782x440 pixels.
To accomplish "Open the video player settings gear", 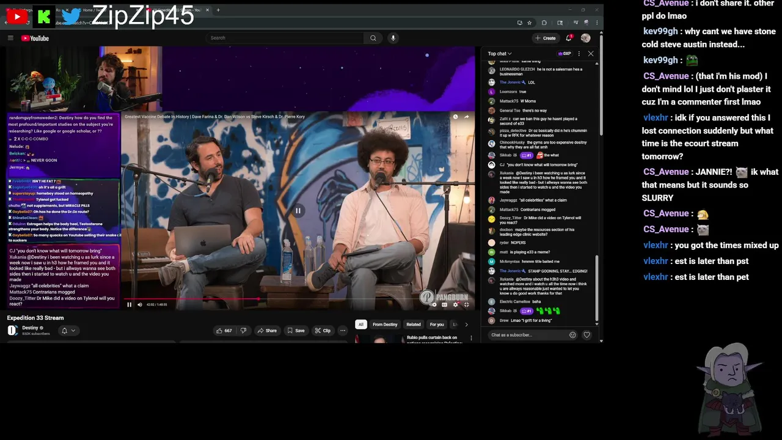I will click(x=455, y=304).
